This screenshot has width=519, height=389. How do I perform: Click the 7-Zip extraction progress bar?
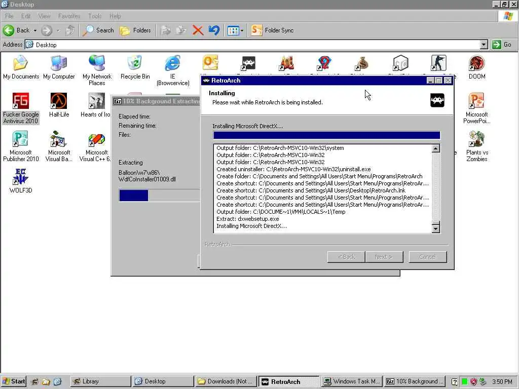tap(159, 195)
